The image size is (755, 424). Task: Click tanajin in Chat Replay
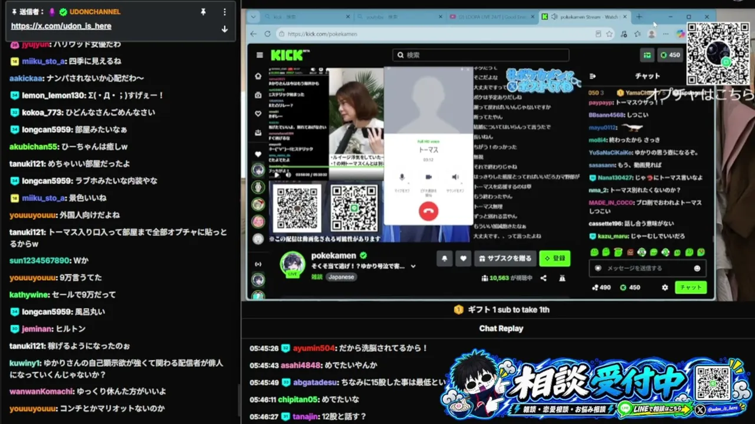point(305,416)
